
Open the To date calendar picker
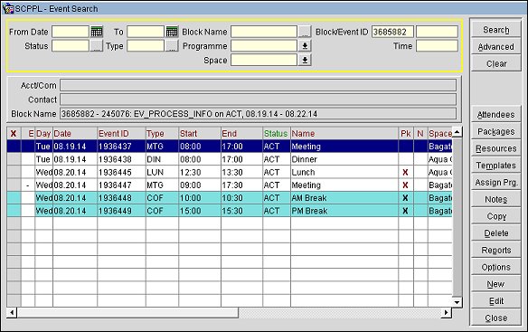pyautogui.click(x=172, y=32)
